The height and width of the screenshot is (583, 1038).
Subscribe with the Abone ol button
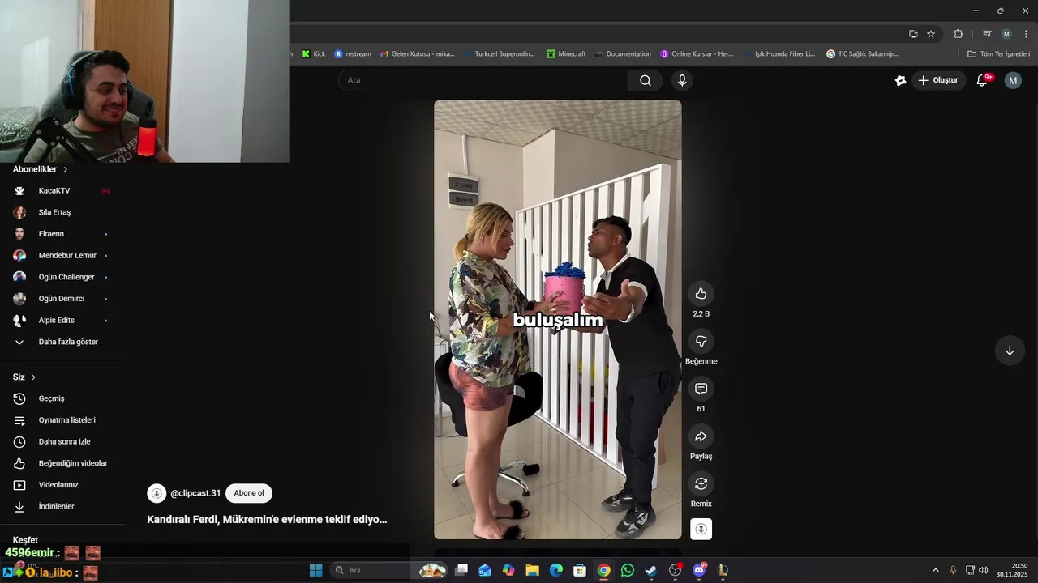(x=249, y=493)
